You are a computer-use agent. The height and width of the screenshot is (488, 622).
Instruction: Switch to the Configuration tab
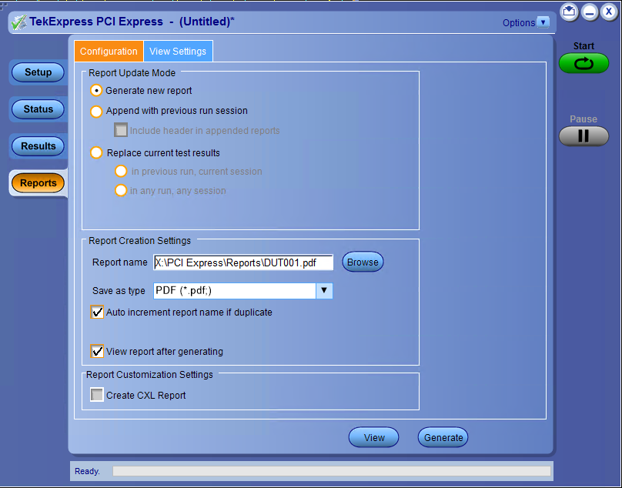tap(109, 51)
